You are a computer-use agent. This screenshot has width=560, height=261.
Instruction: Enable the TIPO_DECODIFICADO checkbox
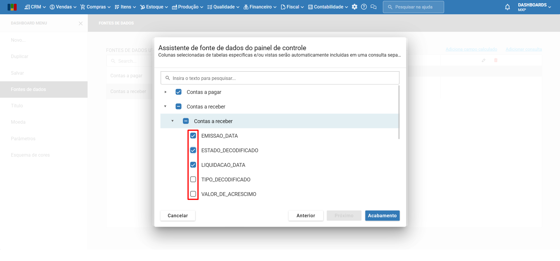point(193,180)
